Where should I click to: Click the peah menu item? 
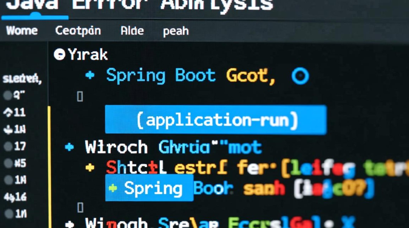(176, 31)
